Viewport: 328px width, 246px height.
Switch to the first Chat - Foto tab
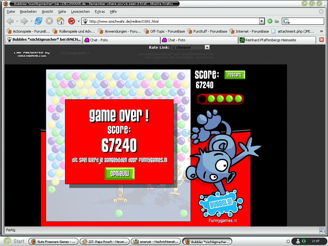(121, 40)
